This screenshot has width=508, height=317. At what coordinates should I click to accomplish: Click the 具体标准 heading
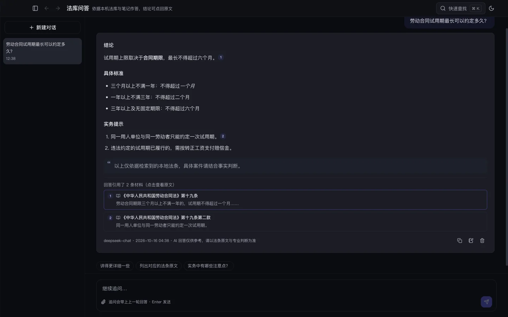pos(114,73)
